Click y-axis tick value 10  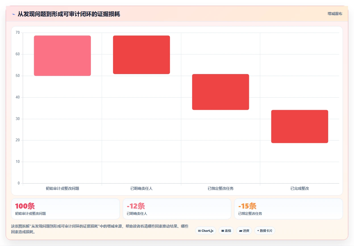click(18, 162)
